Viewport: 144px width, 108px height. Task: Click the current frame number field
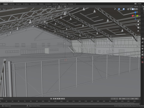(114, 99)
